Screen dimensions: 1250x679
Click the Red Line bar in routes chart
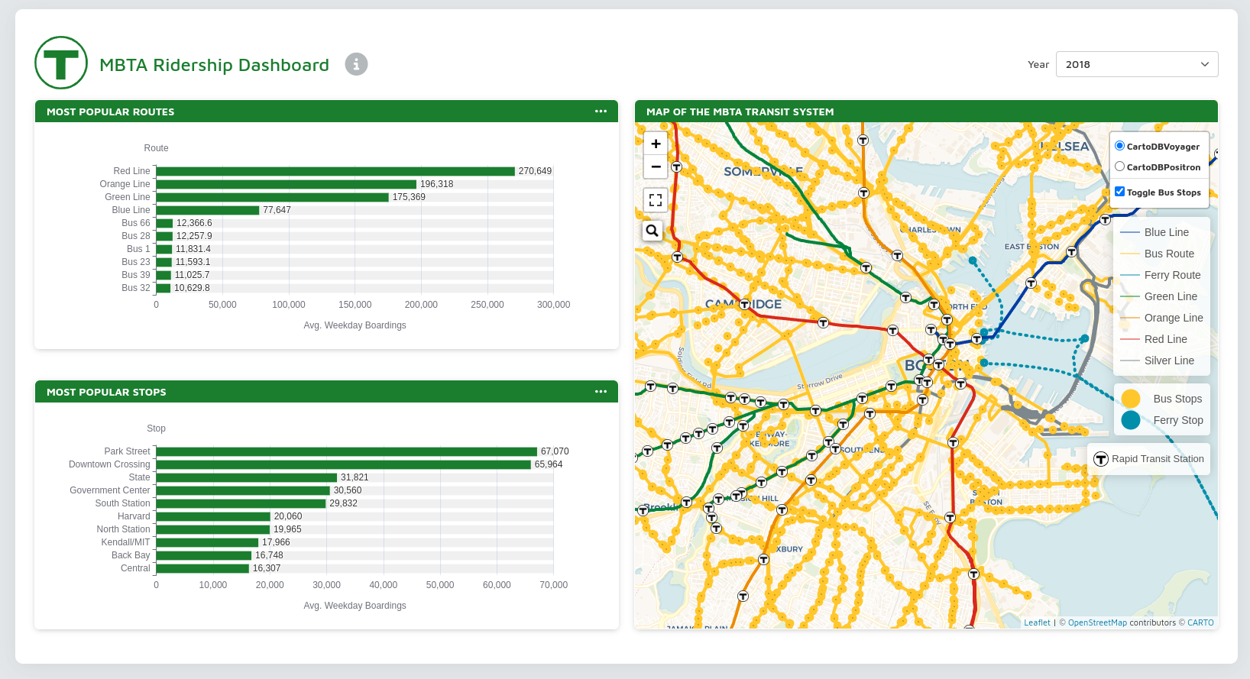point(335,171)
